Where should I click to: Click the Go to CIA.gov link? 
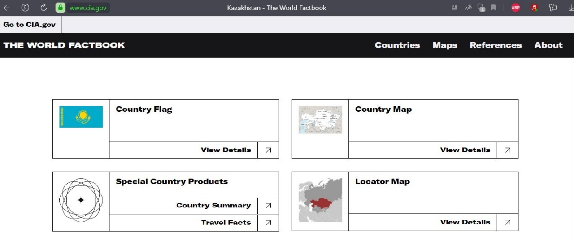[x=30, y=25]
